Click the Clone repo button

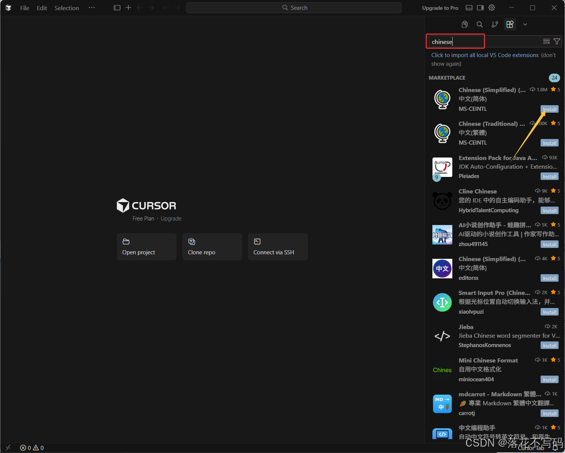pos(212,247)
